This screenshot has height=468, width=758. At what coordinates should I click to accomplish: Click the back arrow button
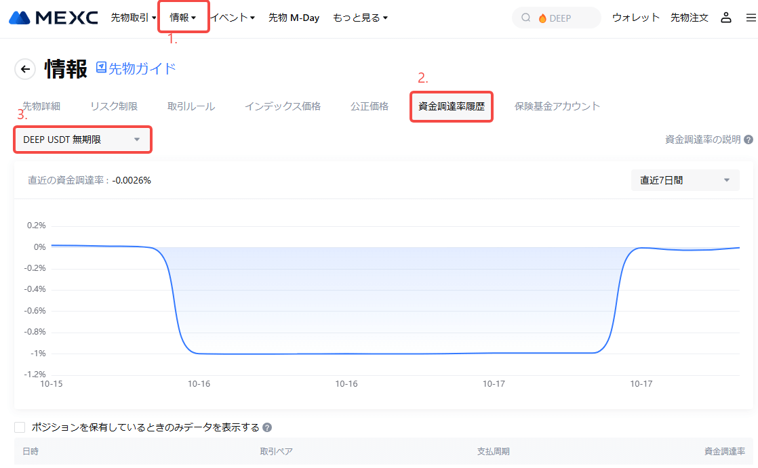(x=25, y=68)
